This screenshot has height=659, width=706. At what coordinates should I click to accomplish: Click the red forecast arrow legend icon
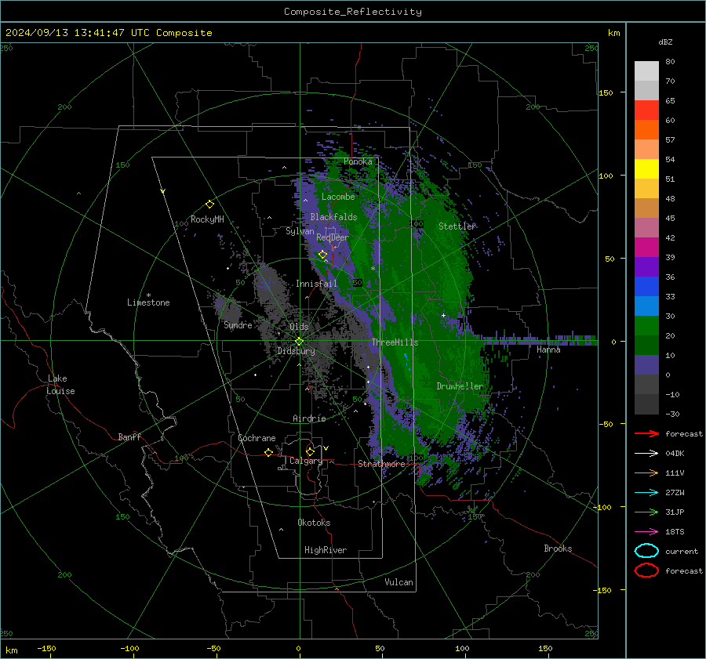tap(646, 433)
